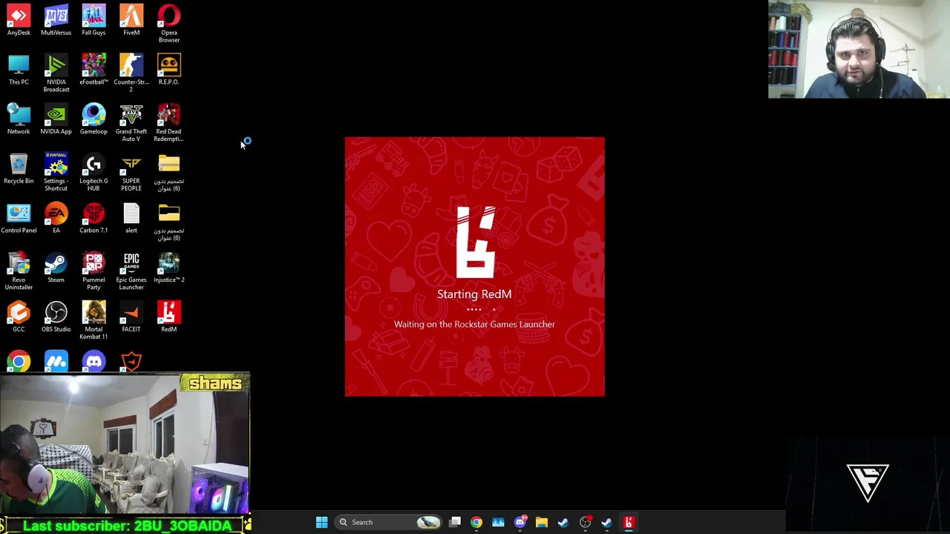
Task: Open the Steam desktop shortcut
Action: point(56,268)
